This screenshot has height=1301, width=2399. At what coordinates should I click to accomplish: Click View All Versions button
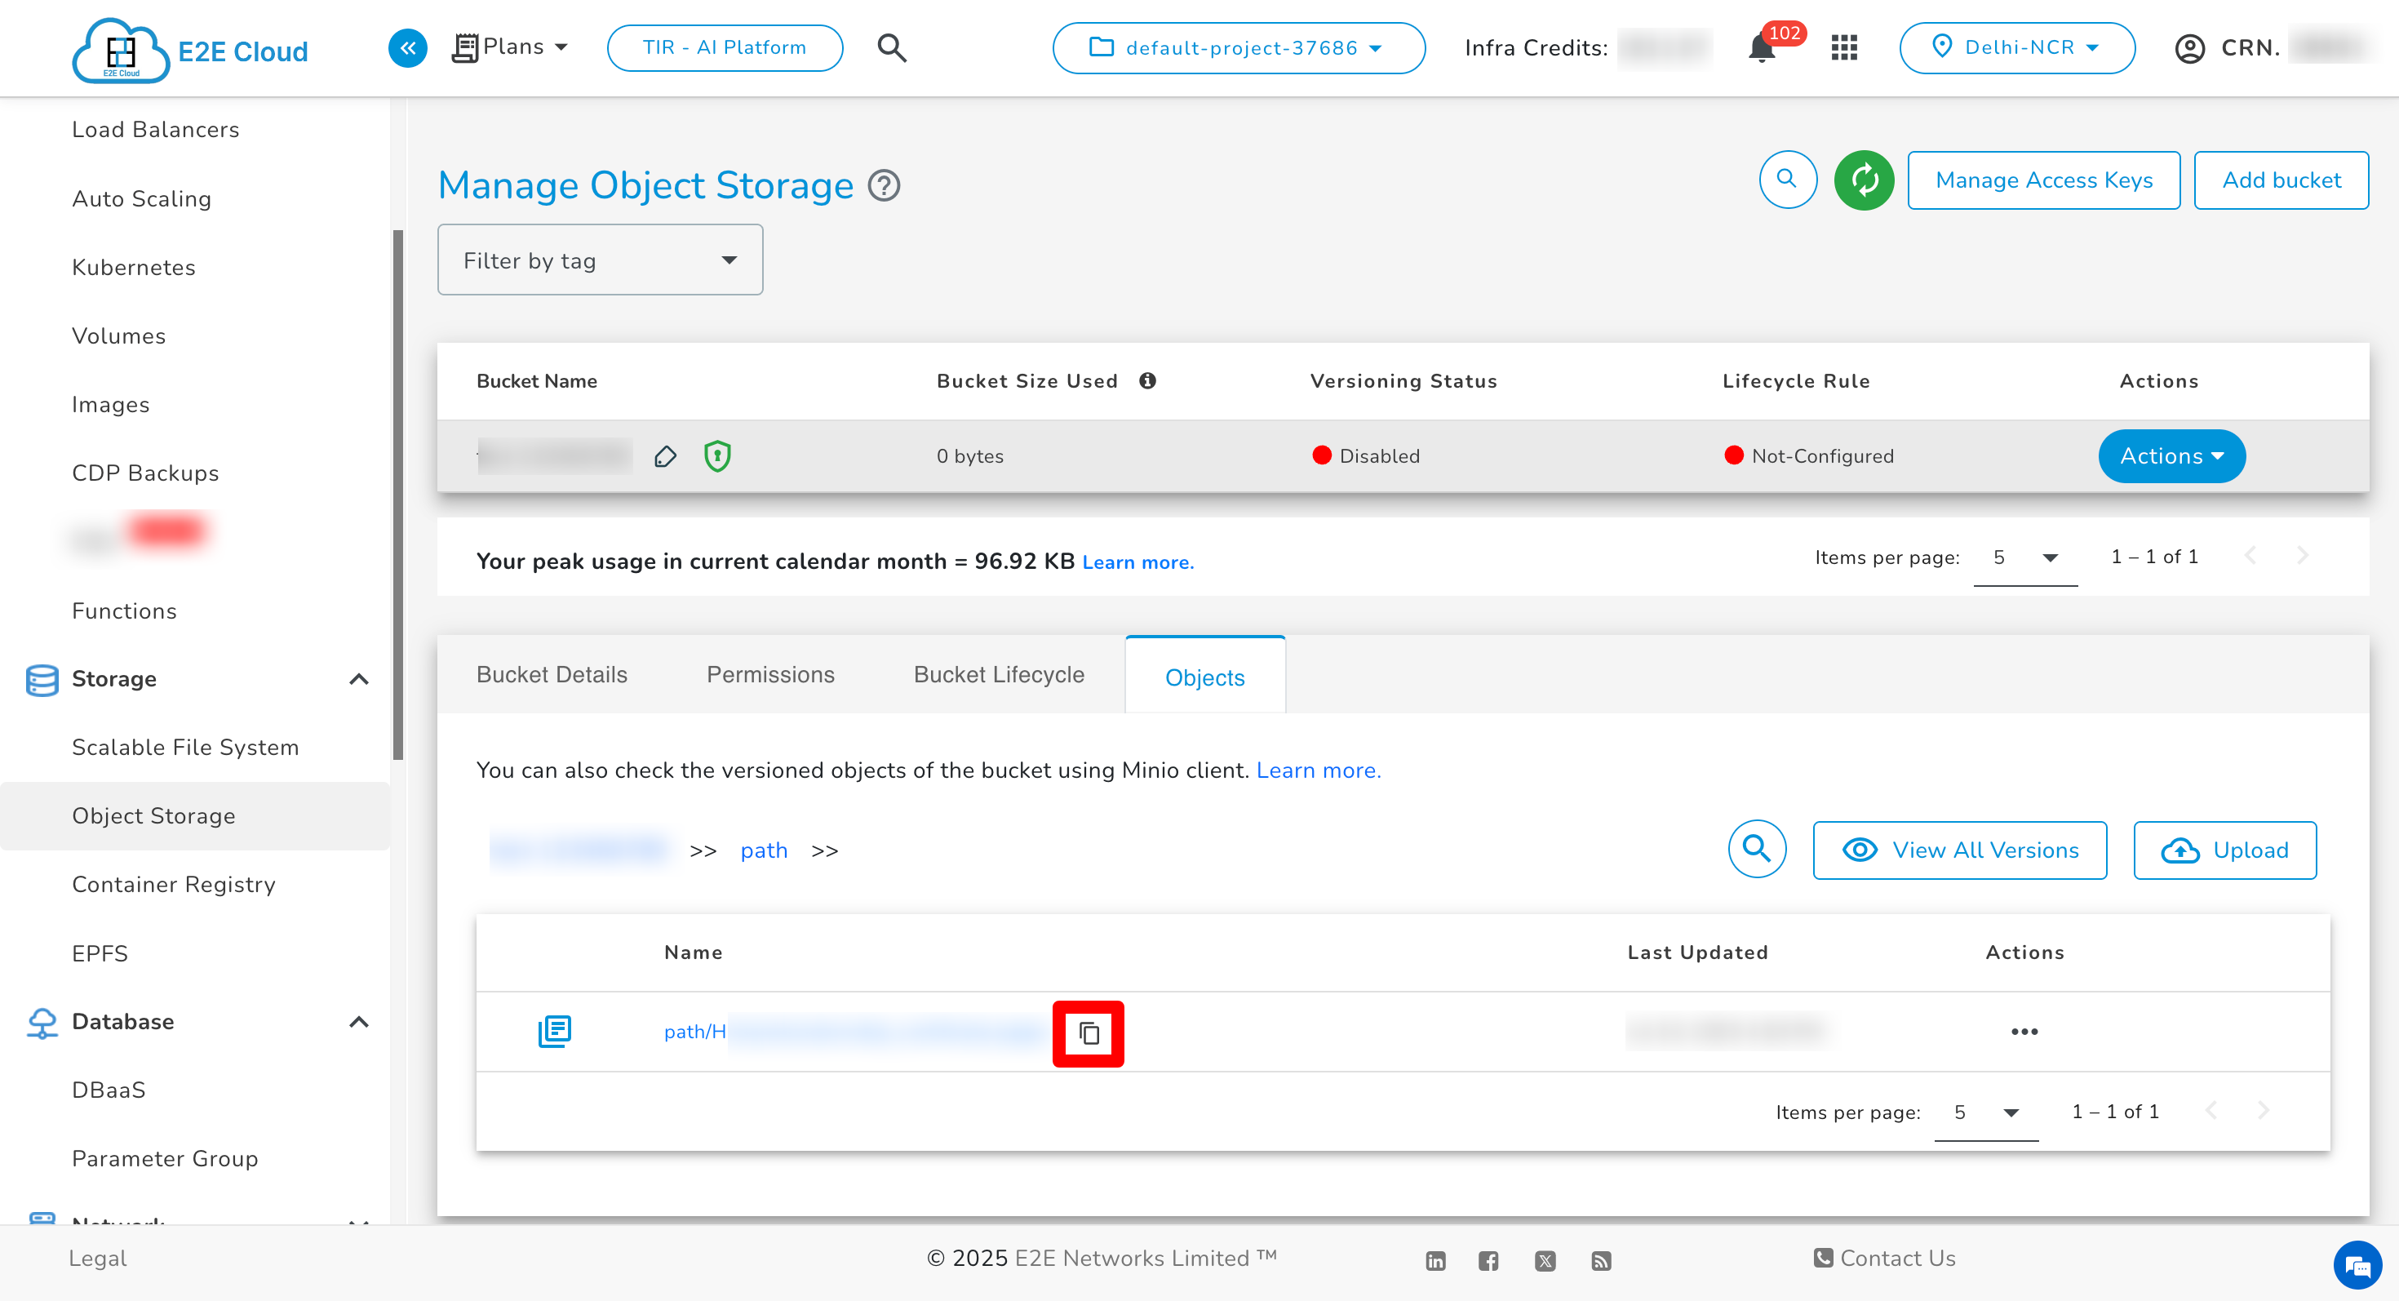coord(1959,850)
